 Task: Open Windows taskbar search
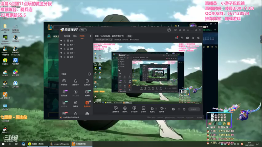point(10,144)
